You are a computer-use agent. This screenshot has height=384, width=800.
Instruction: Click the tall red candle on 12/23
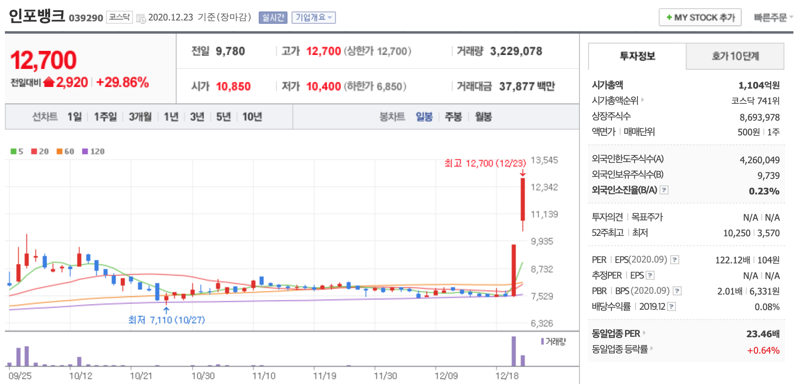pyautogui.click(x=523, y=199)
